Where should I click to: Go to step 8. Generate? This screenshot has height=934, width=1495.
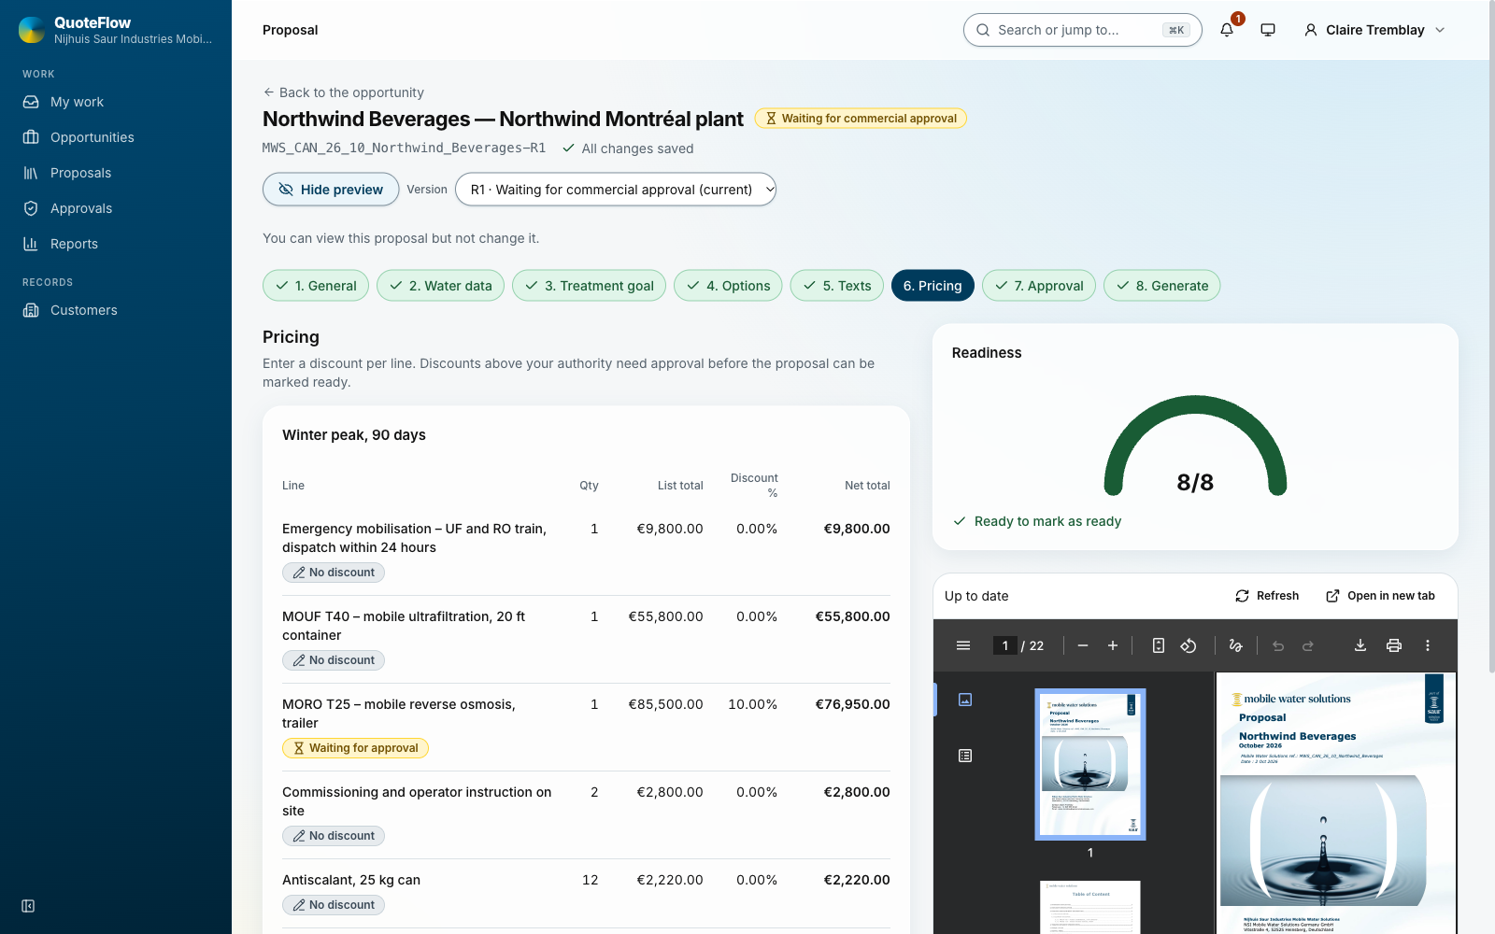[1162, 286]
